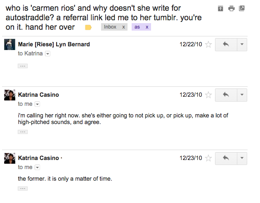This screenshot has height=203, width=260.
Task: Star Katrina's 'the former' message
Action: (208, 158)
